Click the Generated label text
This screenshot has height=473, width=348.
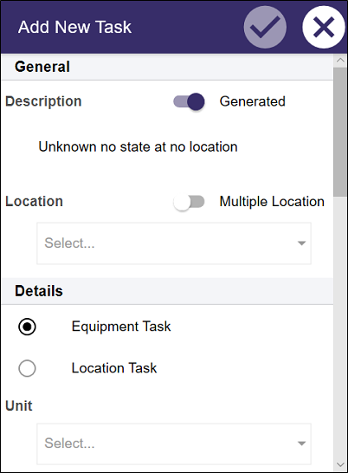tap(253, 101)
